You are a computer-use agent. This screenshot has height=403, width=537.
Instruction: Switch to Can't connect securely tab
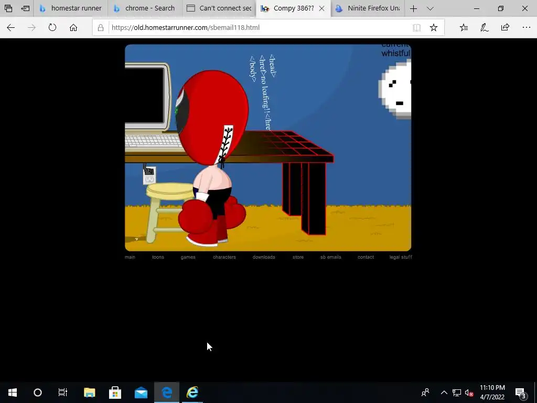(x=219, y=8)
